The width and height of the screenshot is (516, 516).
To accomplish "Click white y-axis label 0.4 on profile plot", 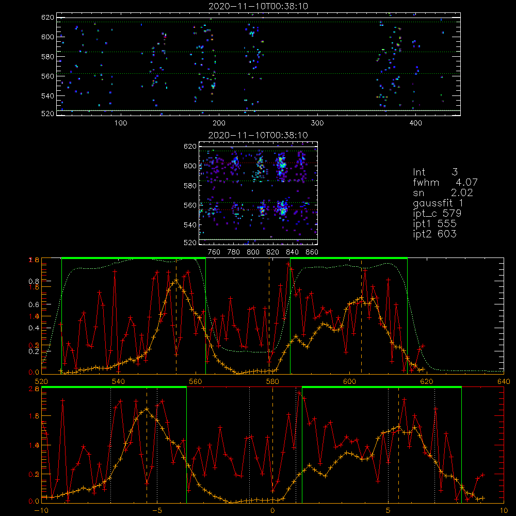I will (x=34, y=328).
